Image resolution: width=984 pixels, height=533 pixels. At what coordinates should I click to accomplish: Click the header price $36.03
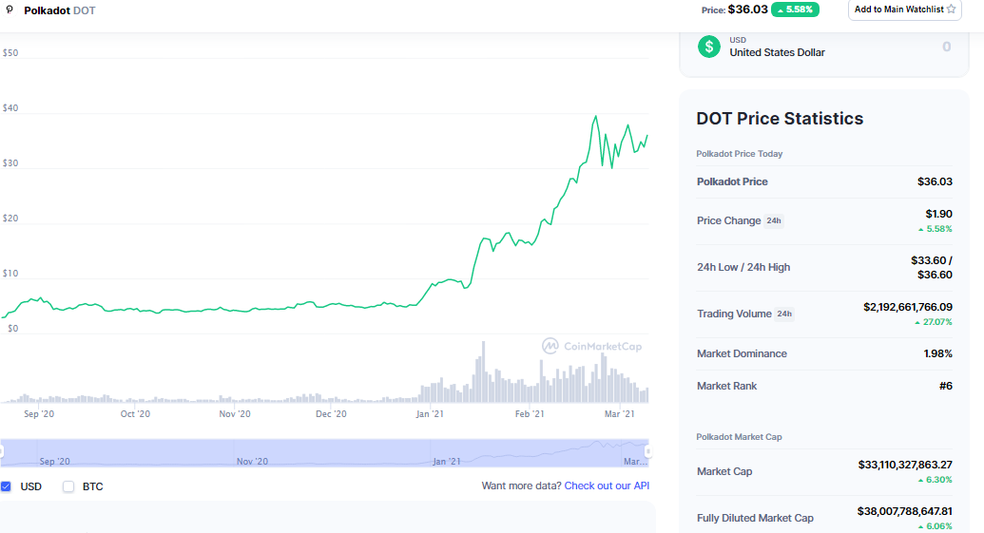point(747,10)
